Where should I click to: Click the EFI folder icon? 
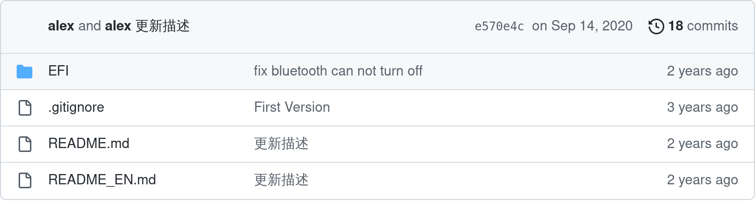(25, 72)
